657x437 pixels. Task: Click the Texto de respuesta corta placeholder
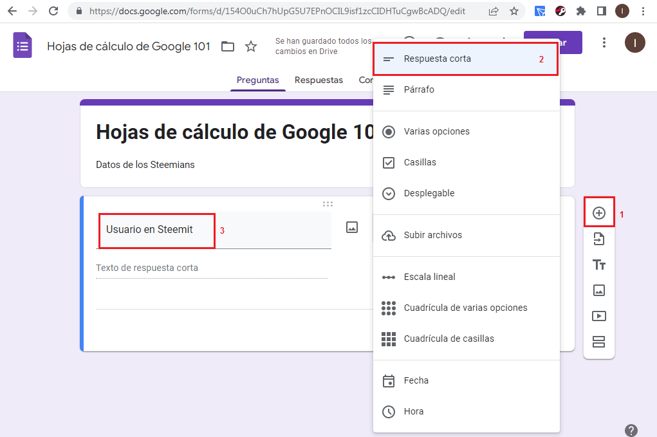147,268
